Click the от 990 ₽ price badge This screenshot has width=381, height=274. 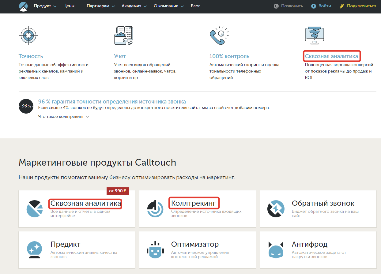click(118, 191)
